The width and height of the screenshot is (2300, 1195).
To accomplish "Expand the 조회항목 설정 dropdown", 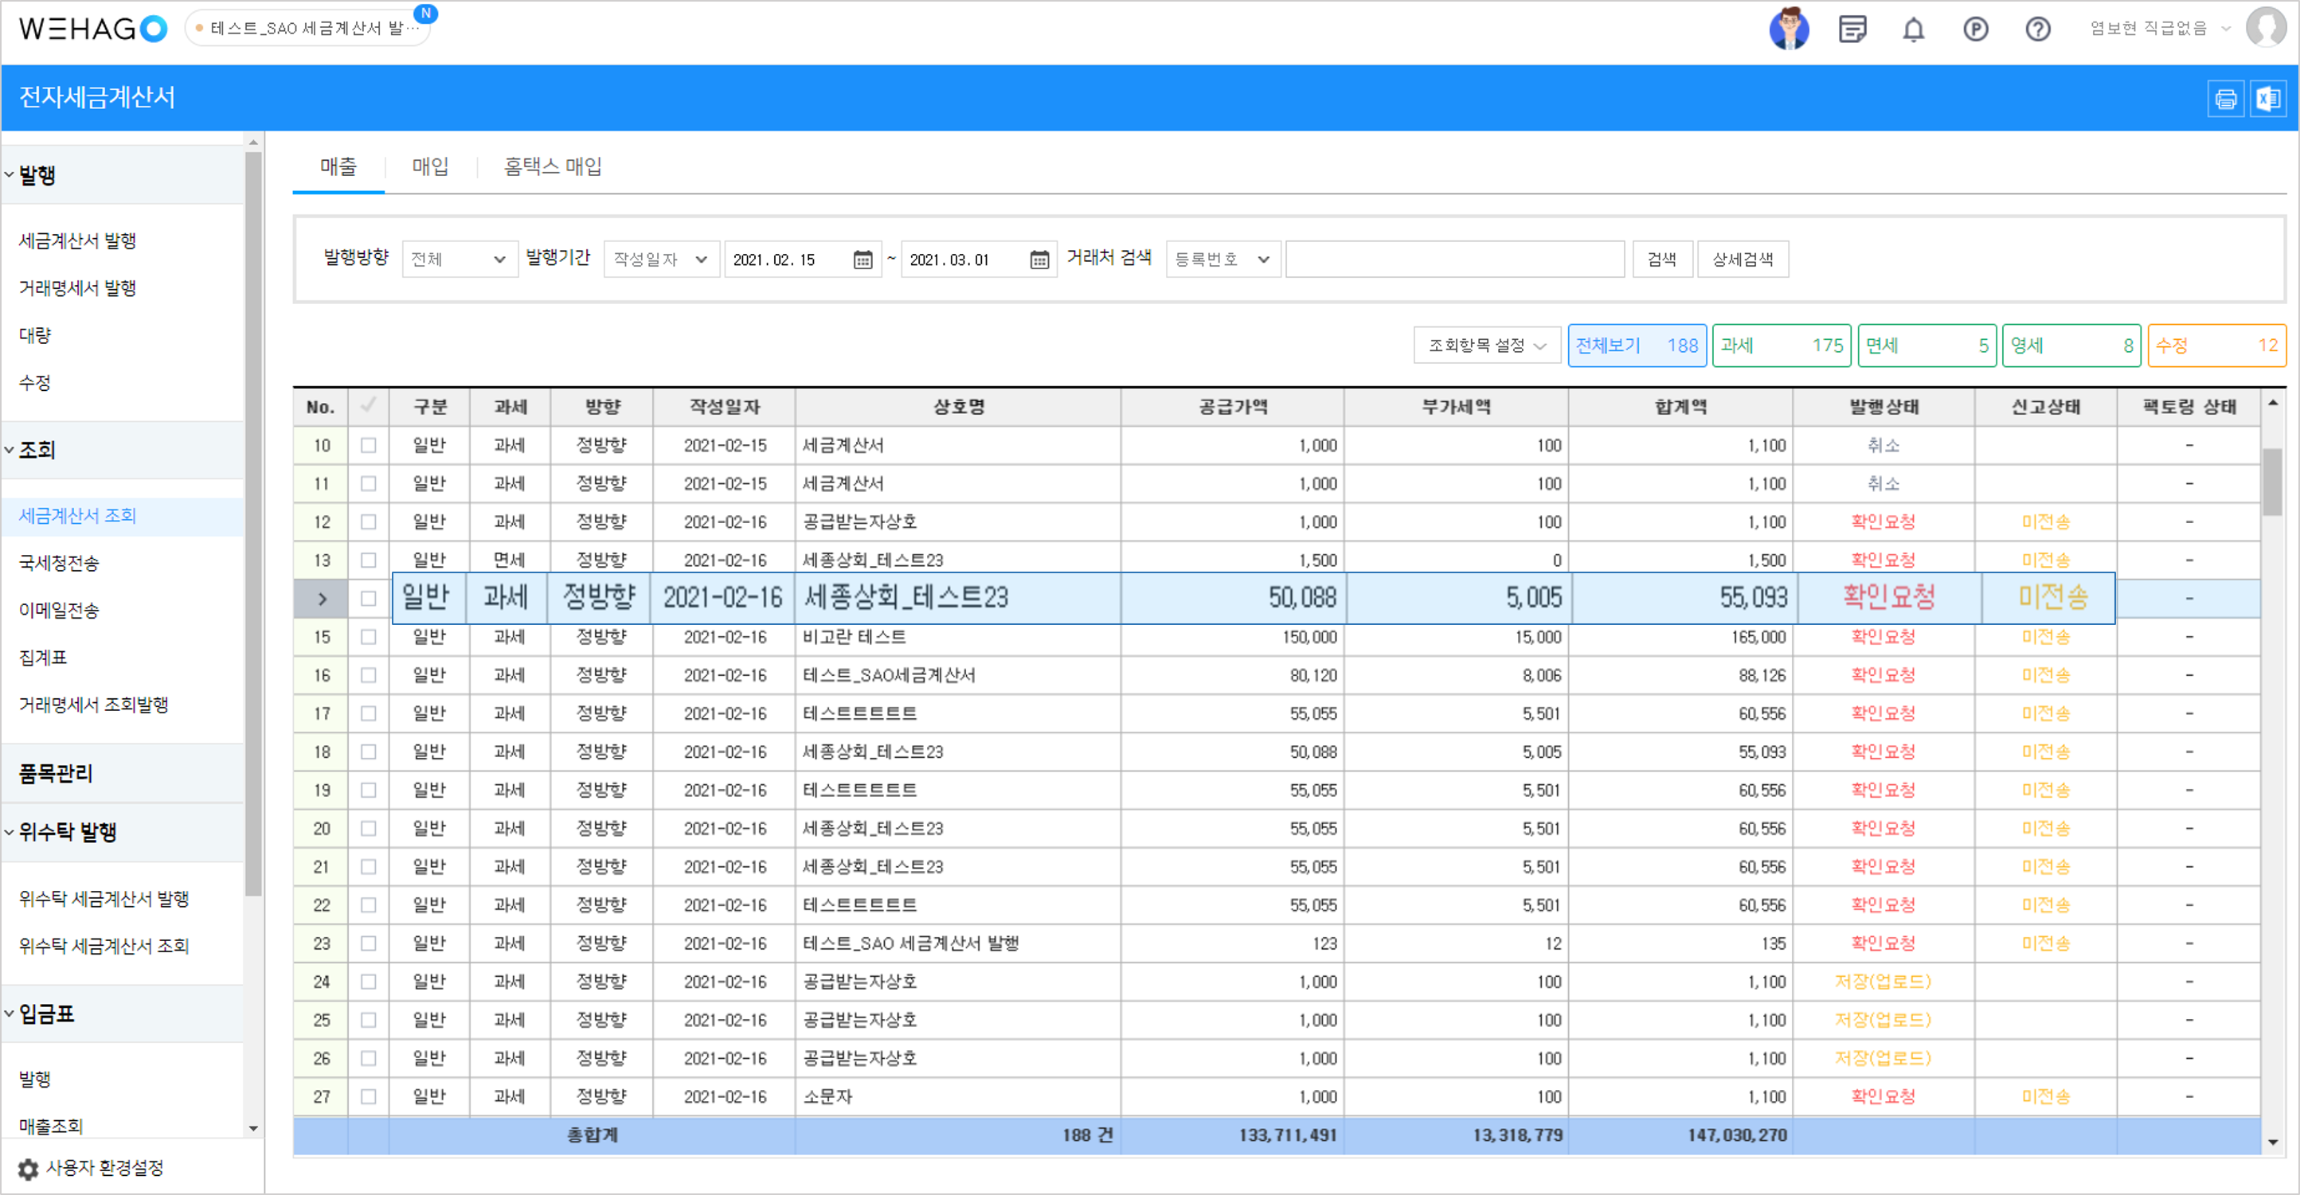I will tap(1487, 346).
